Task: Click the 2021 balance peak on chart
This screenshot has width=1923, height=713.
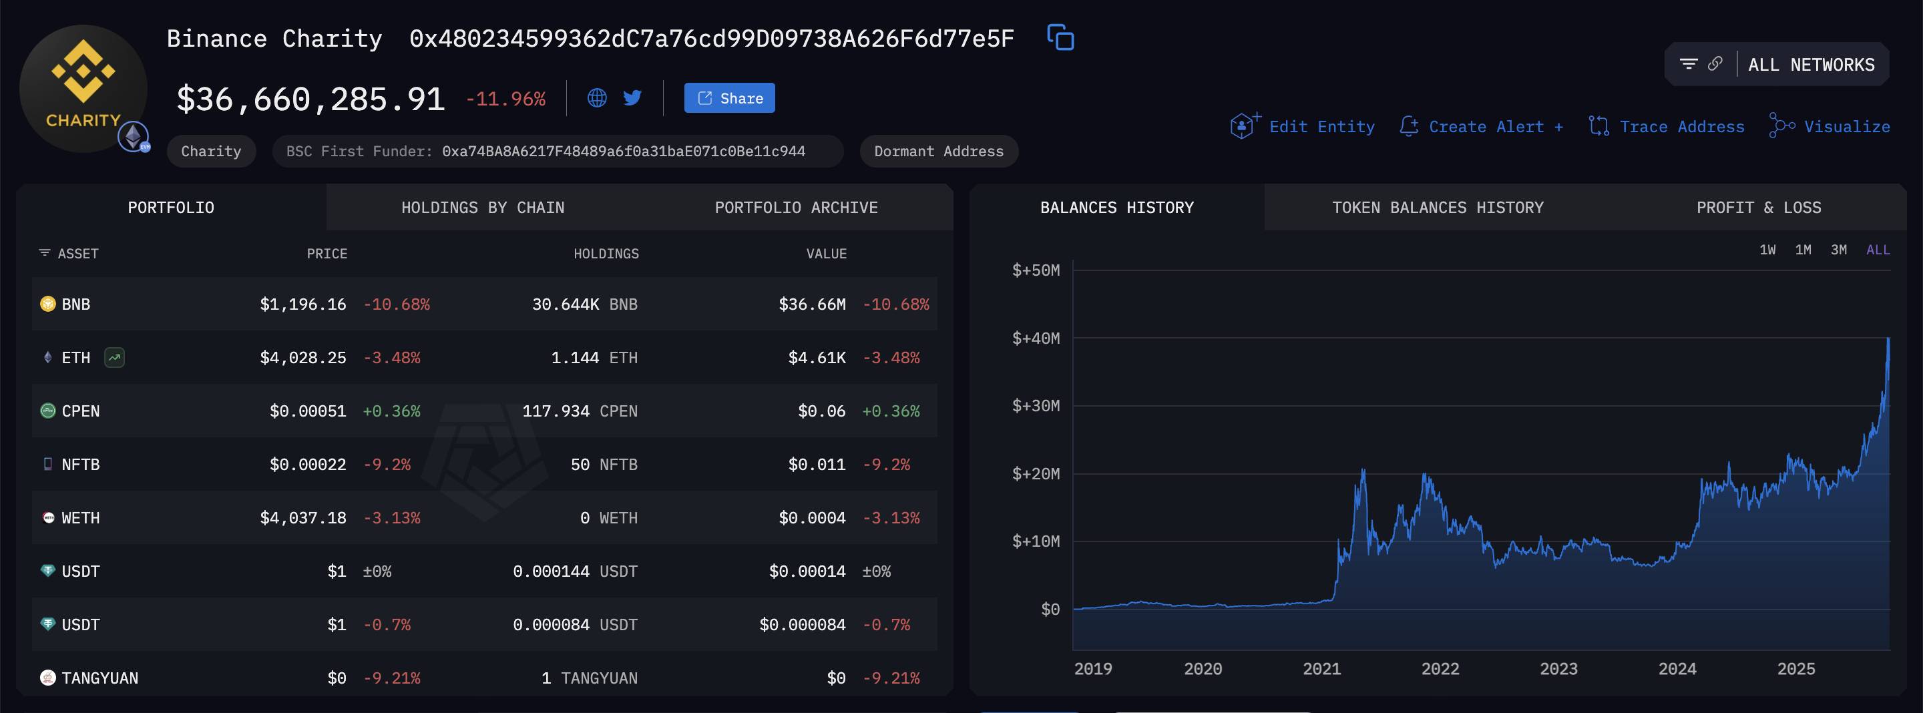Action: pos(1363,471)
